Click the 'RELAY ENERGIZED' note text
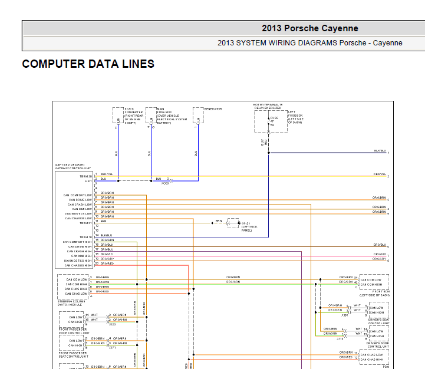This screenshot has height=369, width=425. point(268,108)
